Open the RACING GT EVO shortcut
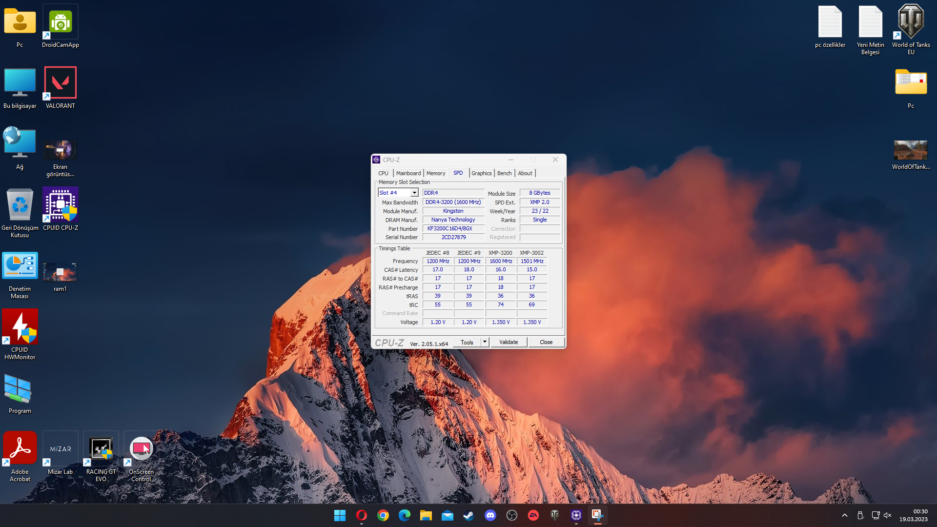 coord(101,449)
